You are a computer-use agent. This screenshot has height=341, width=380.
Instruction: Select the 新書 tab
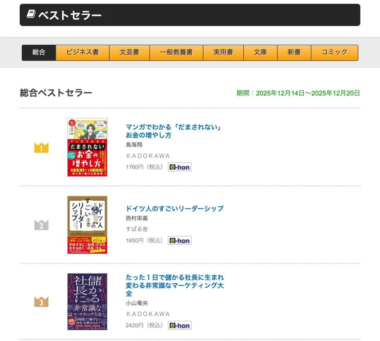coord(294,52)
